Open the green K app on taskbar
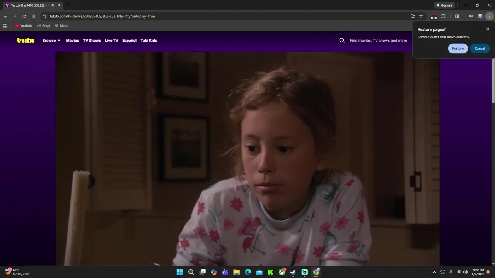This screenshot has height=278, width=495. [271, 272]
